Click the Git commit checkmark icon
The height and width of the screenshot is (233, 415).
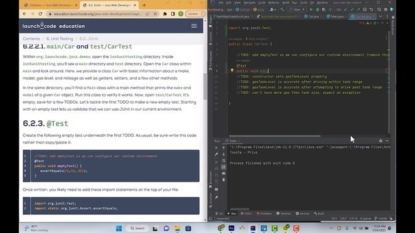point(351,10)
